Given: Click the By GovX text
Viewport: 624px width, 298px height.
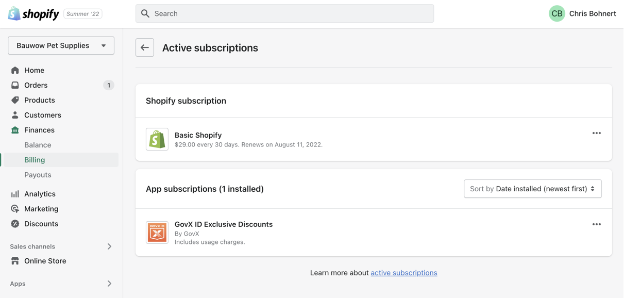Looking at the screenshot, I should coord(187,234).
